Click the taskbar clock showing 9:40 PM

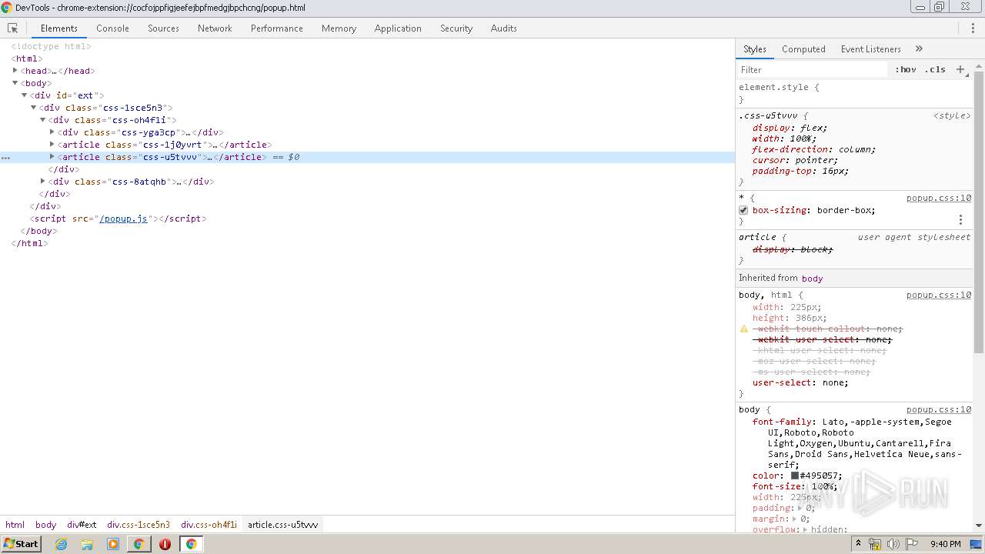coord(945,544)
